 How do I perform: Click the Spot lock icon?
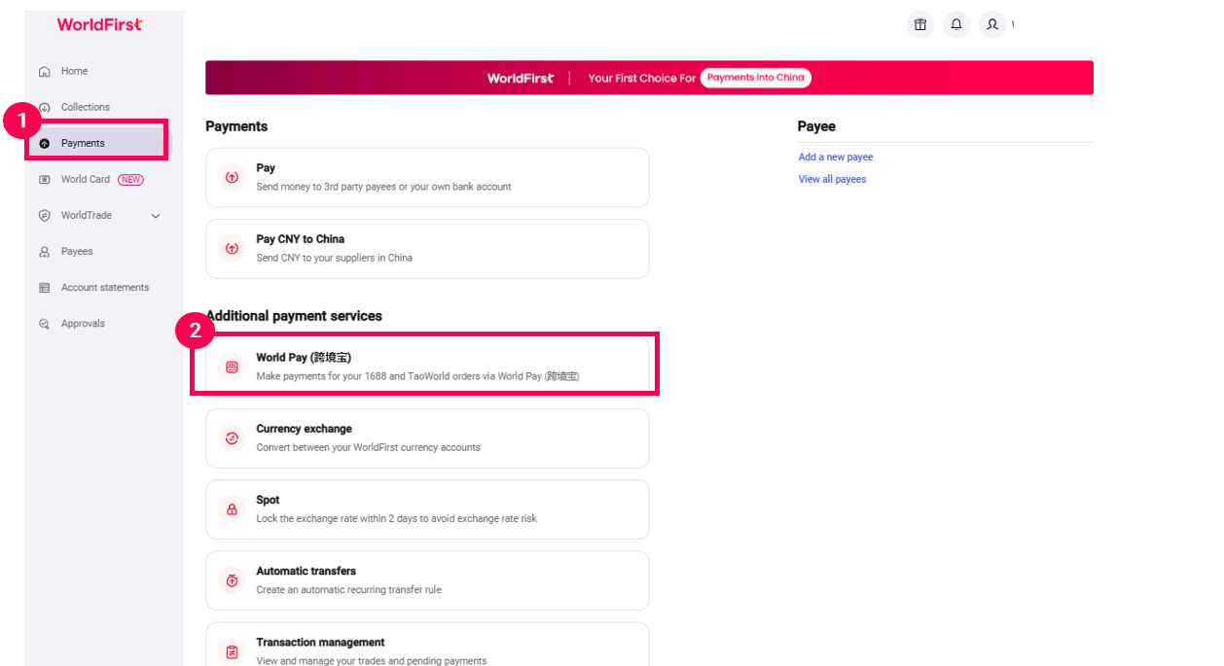[x=232, y=508]
